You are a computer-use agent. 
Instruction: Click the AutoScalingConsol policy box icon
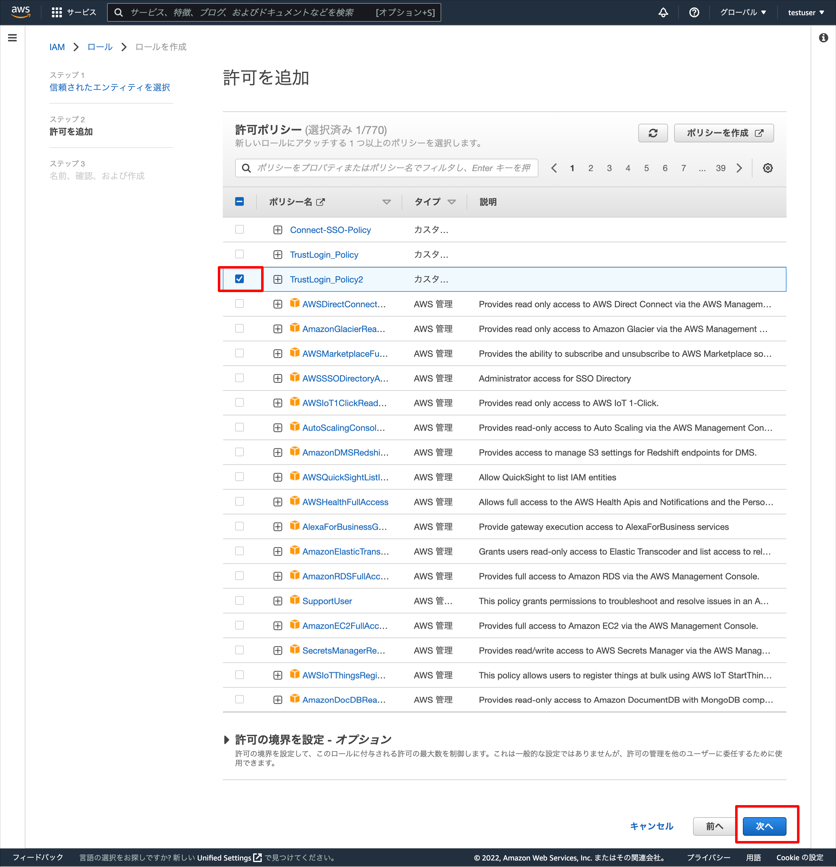click(295, 427)
